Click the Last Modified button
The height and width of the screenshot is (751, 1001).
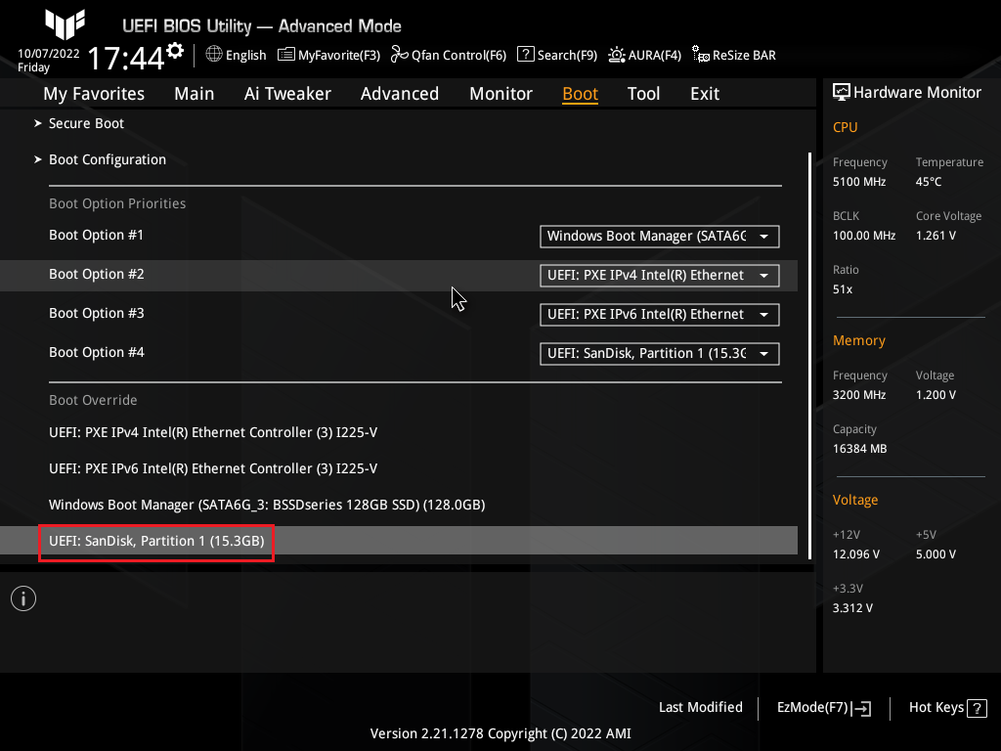click(x=700, y=708)
